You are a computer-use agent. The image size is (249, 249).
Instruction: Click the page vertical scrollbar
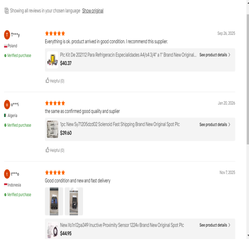pyautogui.click(x=247, y=83)
